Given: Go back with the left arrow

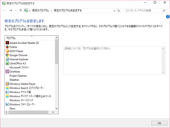Looking at the screenshot, I should 4,10.
